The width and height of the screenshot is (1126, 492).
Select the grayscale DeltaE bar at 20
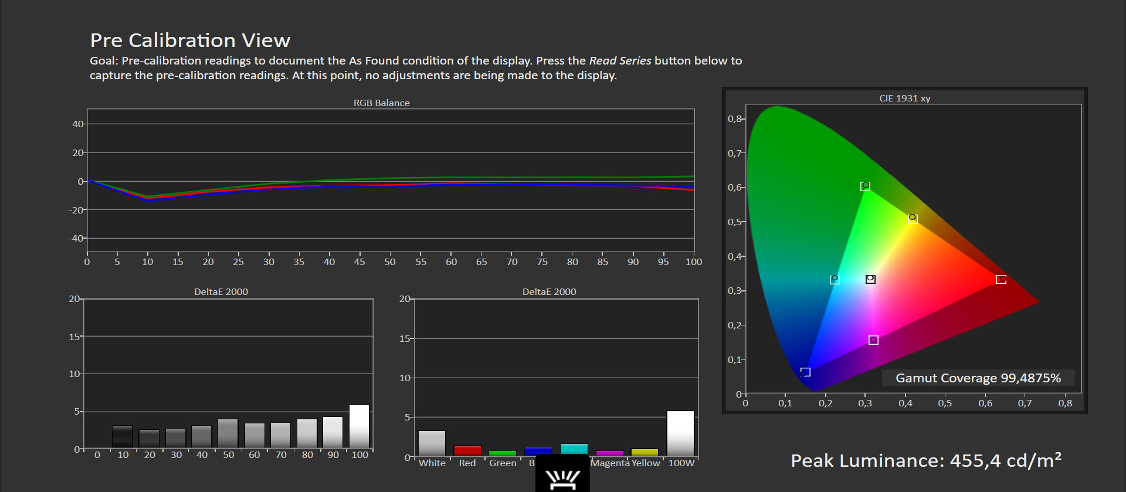pos(149,439)
